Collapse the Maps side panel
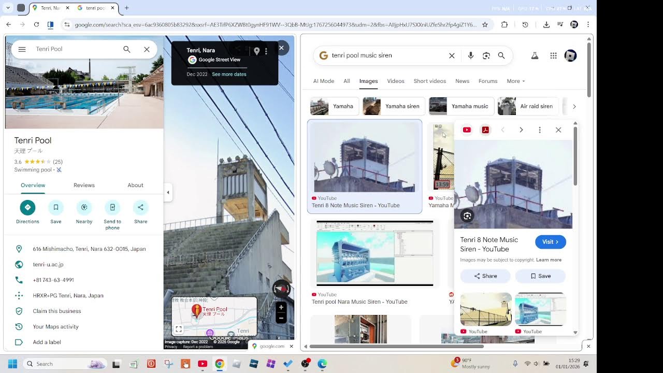The image size is (663, 373). (168, 192)
